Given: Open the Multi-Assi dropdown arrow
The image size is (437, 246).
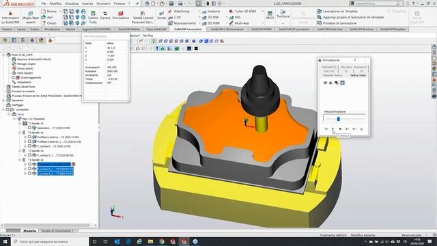Looking at the screenshot, I should click(x=262, y=23).
